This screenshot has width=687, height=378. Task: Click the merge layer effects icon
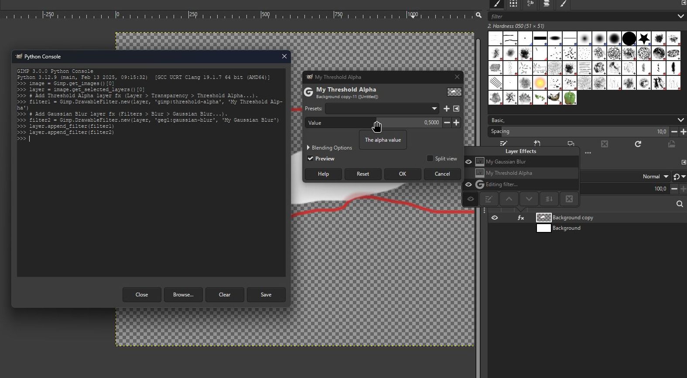(x=549, y=199)
